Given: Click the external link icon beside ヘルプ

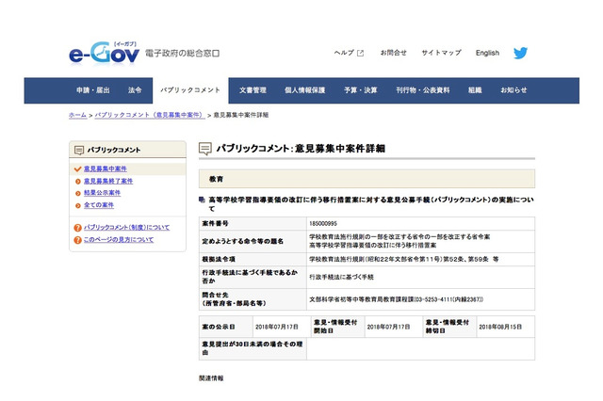Looking at the screenshot, I should point(360,53).
